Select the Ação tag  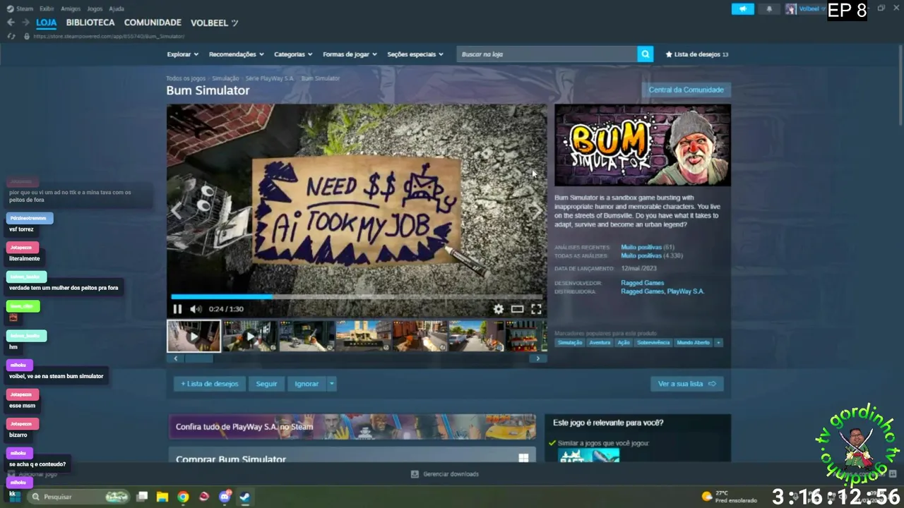point(623,343)
